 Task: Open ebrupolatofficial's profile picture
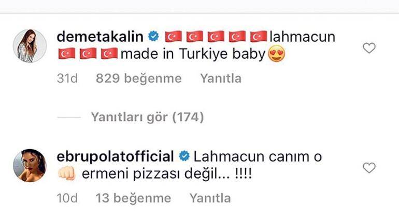30,166
